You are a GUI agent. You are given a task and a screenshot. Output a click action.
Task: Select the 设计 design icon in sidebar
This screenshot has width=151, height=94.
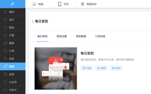(5, 20)
